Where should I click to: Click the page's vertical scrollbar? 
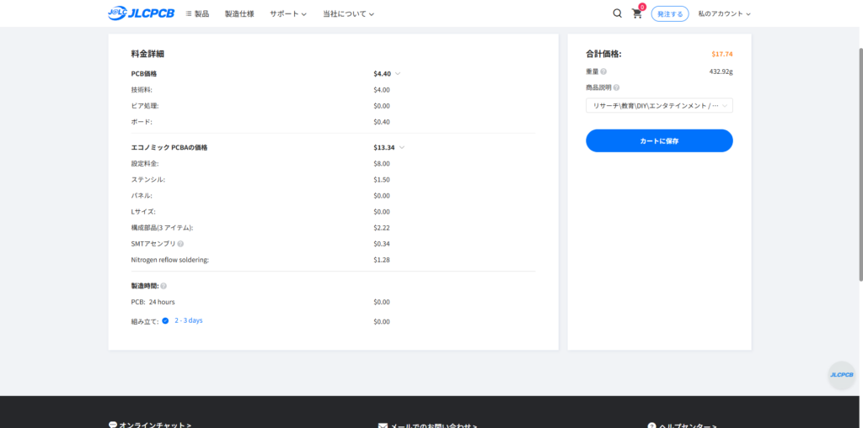pos(859,168)
